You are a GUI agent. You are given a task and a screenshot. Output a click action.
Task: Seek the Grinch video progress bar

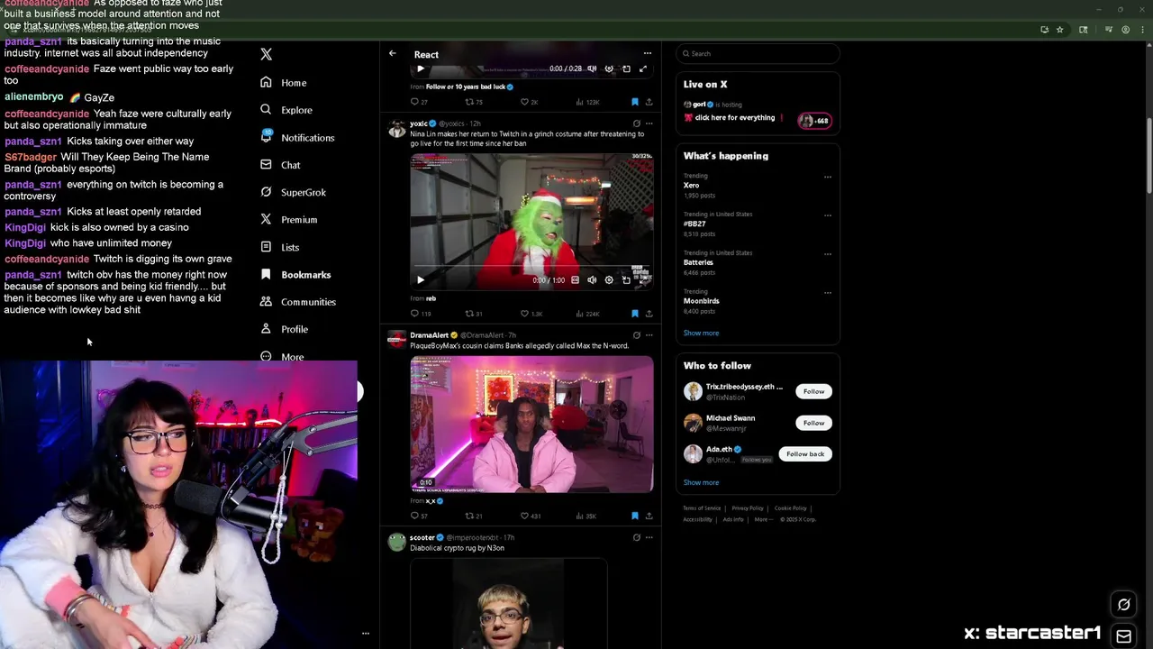coord(531,268)
